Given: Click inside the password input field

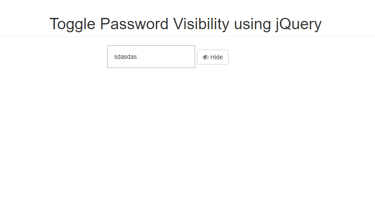Looking at the screenshot, I should (x=151, y=57).
